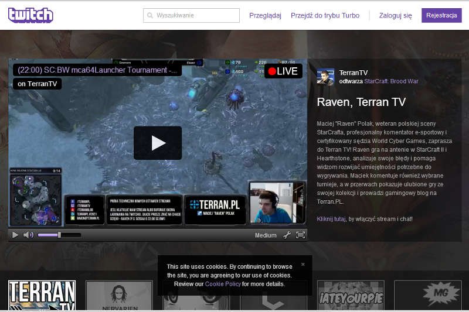Select the MG channel thumbnail
Screen dimensions: 469x312
pos(428,295)
